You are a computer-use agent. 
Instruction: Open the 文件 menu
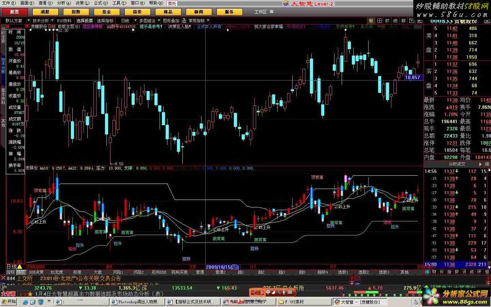pyautogui.click(x=9, y=3)
